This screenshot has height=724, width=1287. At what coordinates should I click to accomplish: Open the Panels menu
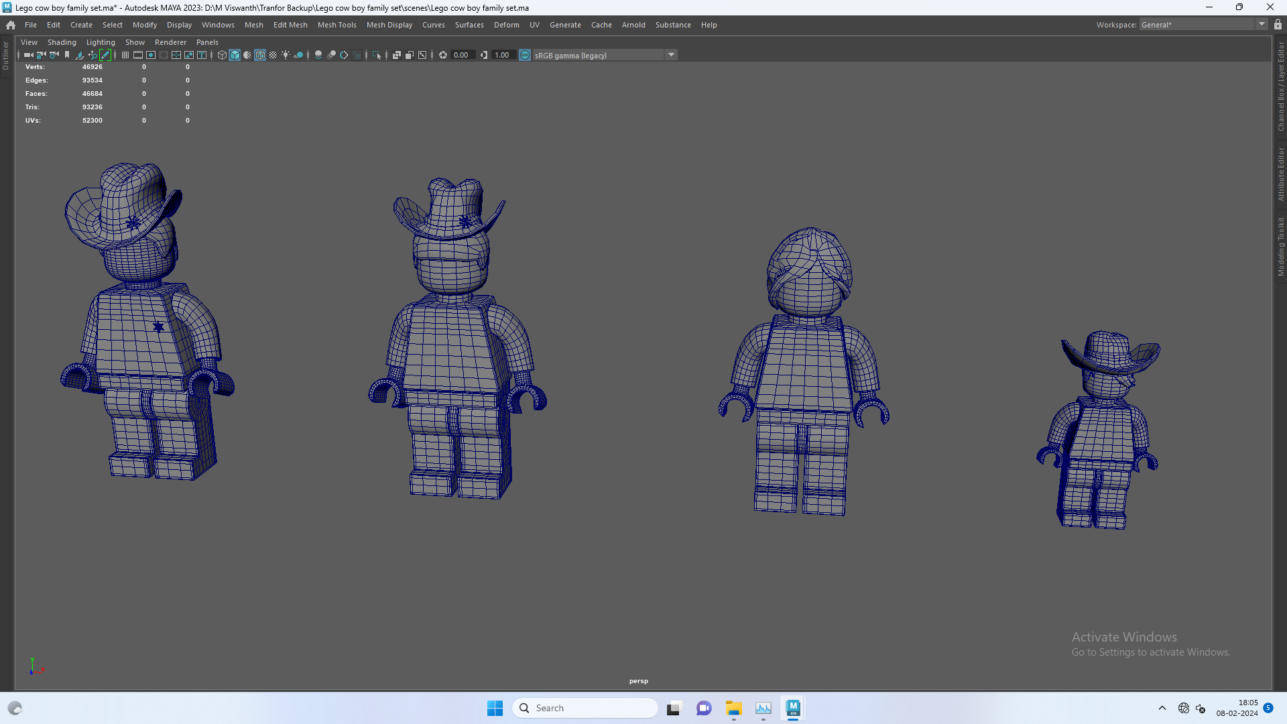207,42
